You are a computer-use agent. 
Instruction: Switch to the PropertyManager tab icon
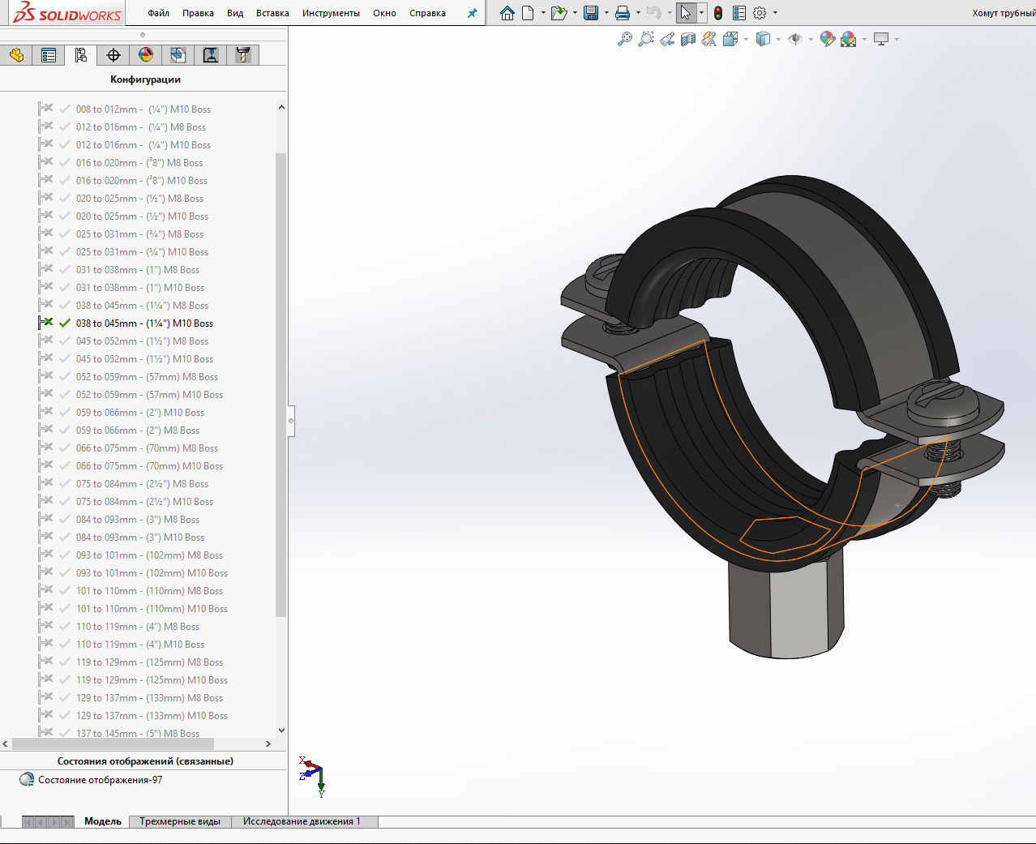49,55
